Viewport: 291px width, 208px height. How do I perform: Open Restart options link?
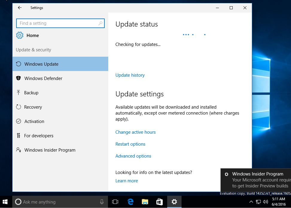130,144
